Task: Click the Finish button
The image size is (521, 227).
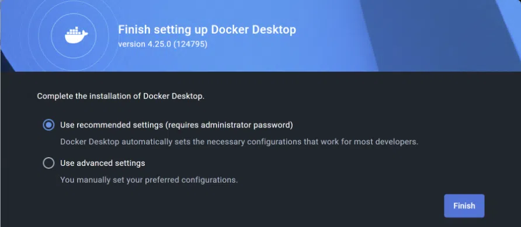Action: 464,206
